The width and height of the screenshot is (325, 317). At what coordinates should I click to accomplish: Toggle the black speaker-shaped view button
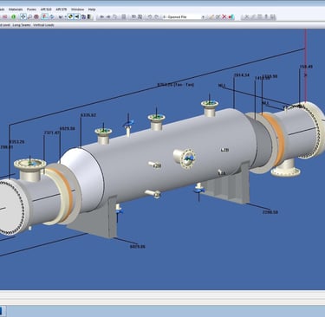(x=77, y=16)
